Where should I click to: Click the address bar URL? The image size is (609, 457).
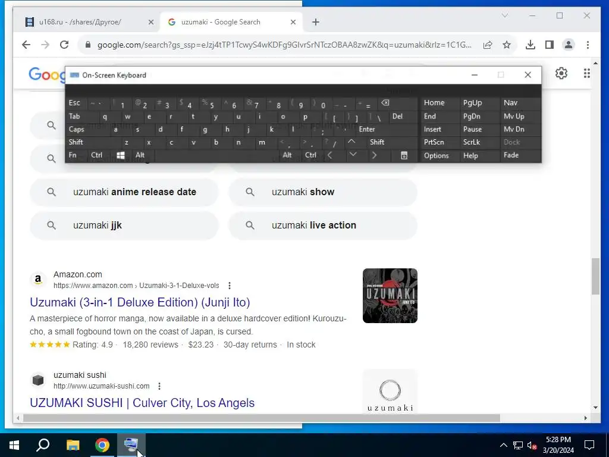click(x=284, y=45)
